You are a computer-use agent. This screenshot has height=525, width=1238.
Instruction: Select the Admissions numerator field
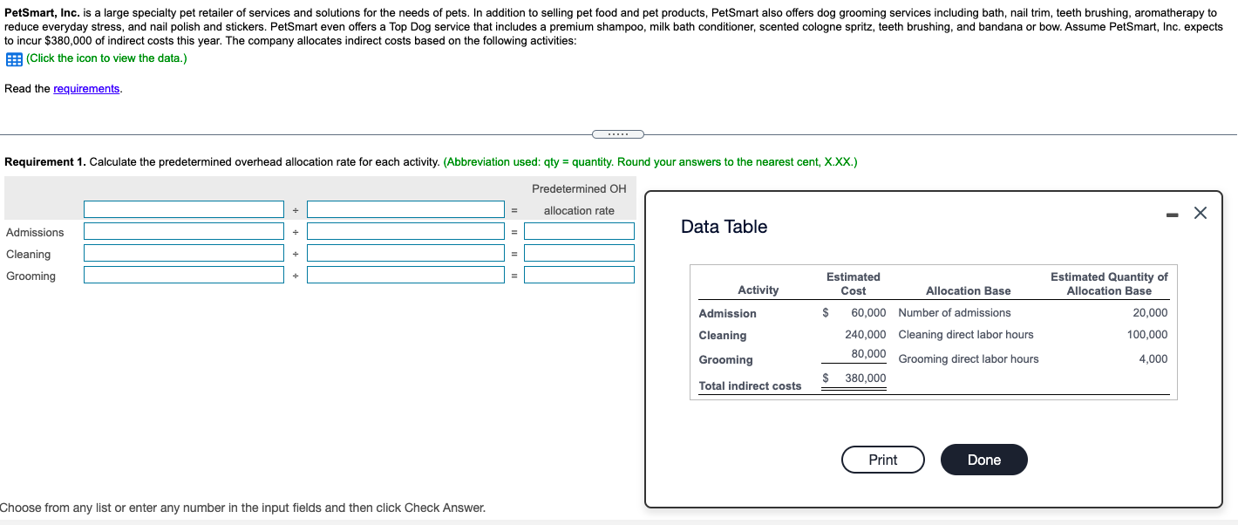pyautogui.click(x=184, y=231)
